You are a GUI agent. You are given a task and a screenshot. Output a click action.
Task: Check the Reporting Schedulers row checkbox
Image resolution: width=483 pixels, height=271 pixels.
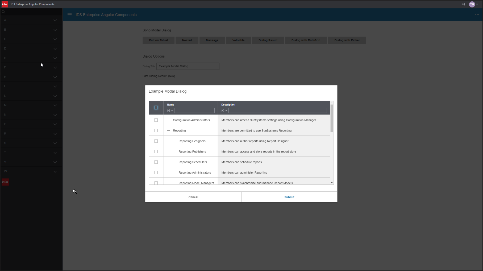pyautogui.click(x=156, y=162)
